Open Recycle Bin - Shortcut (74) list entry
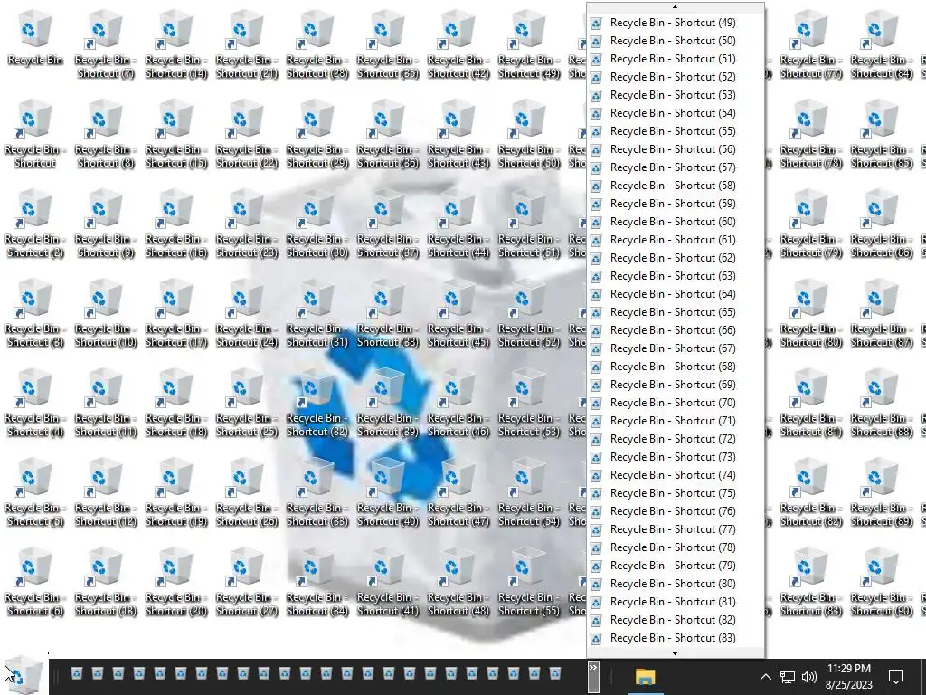Viewport: 926px width, 695px height. click(x=675, y=475)
